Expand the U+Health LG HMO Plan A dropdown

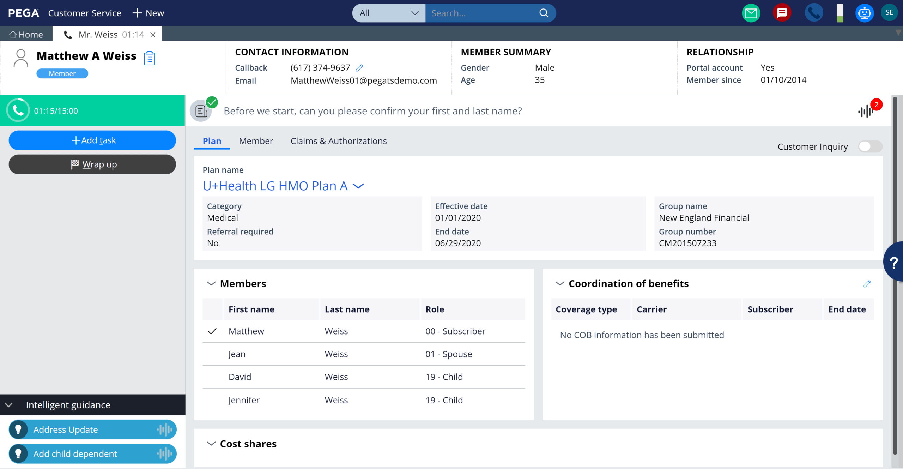[x=358, y=186]
